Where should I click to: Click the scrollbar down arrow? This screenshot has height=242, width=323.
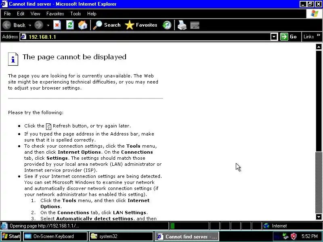[x=319, y=217]
